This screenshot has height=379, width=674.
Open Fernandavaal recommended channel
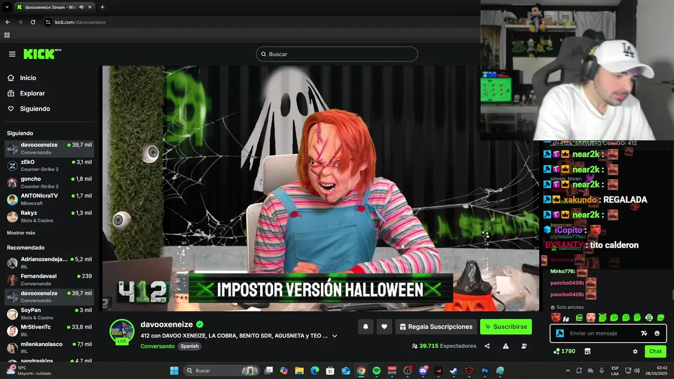click(49, 280)
